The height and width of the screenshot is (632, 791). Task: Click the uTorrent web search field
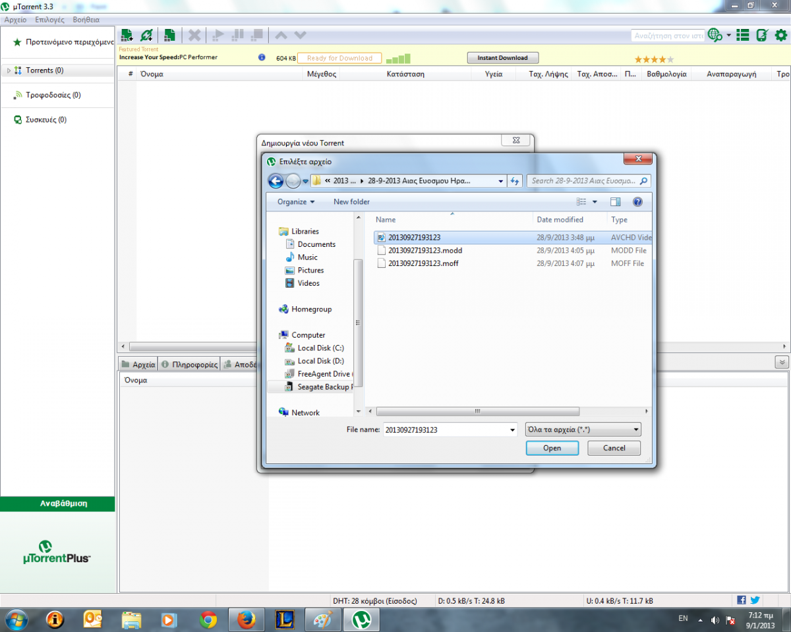667,35
